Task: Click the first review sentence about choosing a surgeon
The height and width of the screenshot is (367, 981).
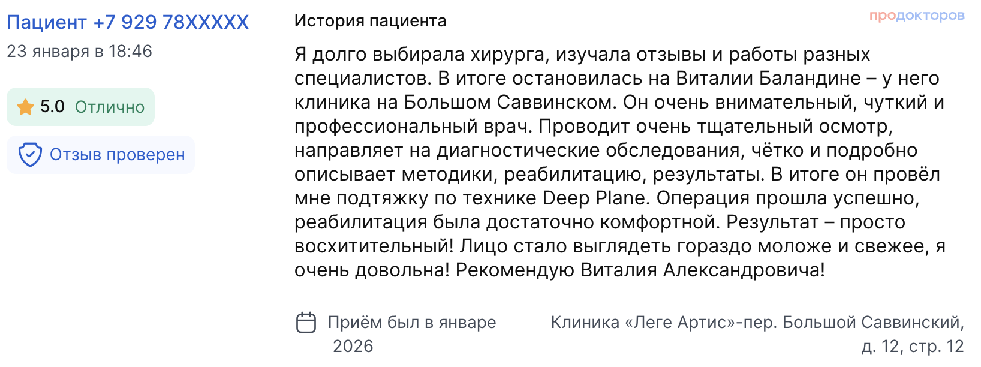Action: coord(582,55)
